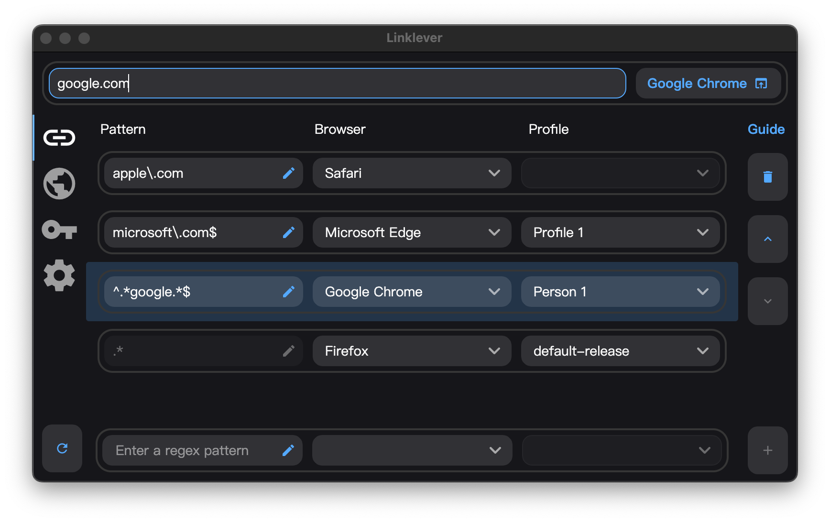
Task: Click the trash delete rule icon
Action: click(x=767, y=177)
